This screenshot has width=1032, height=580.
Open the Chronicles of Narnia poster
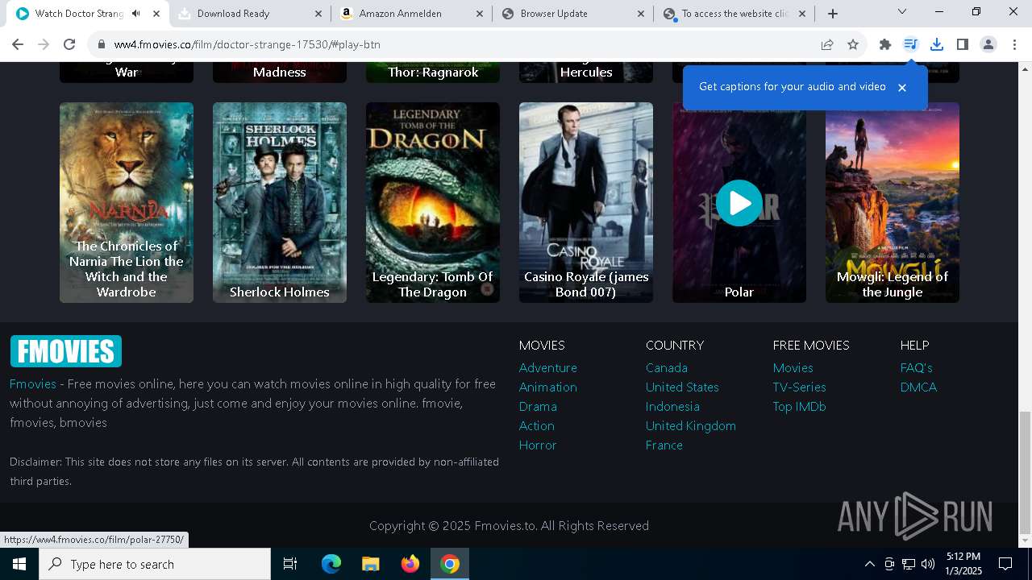tap(127, 202)
